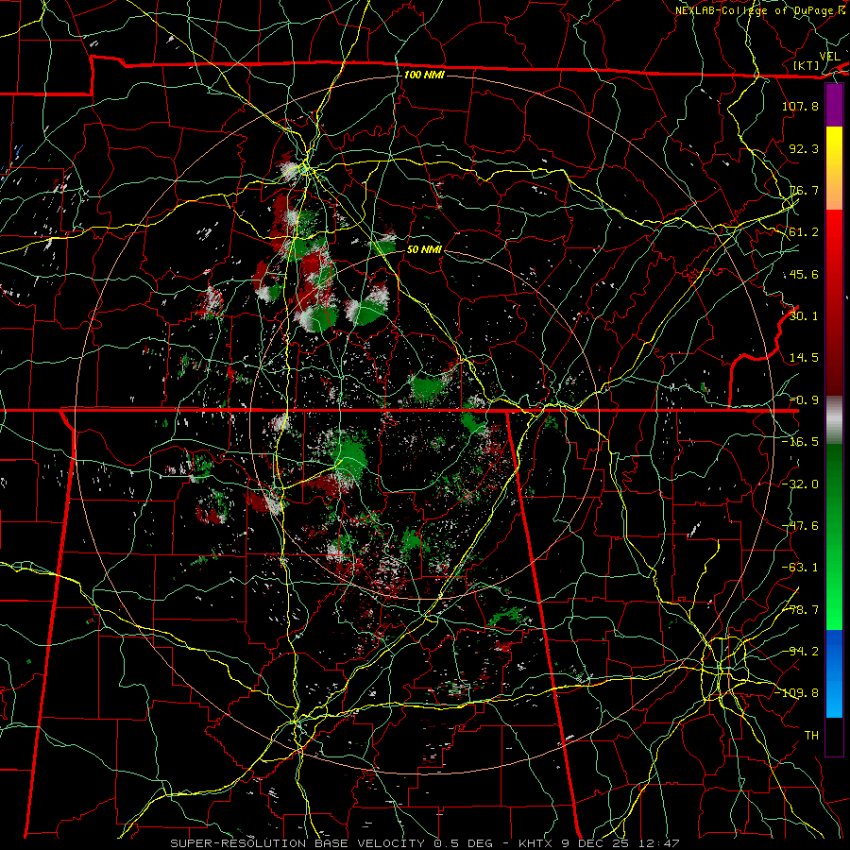Click the TH legend label

click(811, 736)
